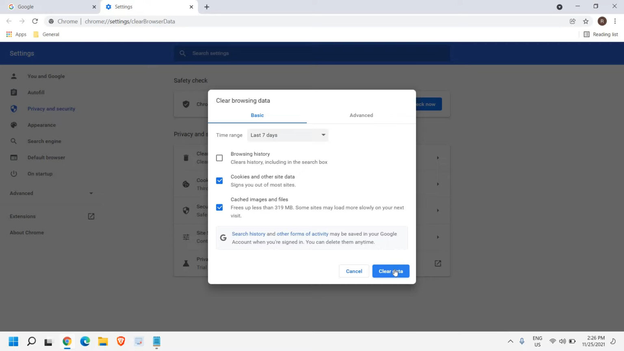Click the bookmark star icon

tap(585, 22)
